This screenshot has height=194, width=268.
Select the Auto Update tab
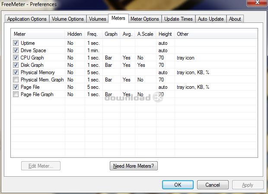(x=211, y=19)
